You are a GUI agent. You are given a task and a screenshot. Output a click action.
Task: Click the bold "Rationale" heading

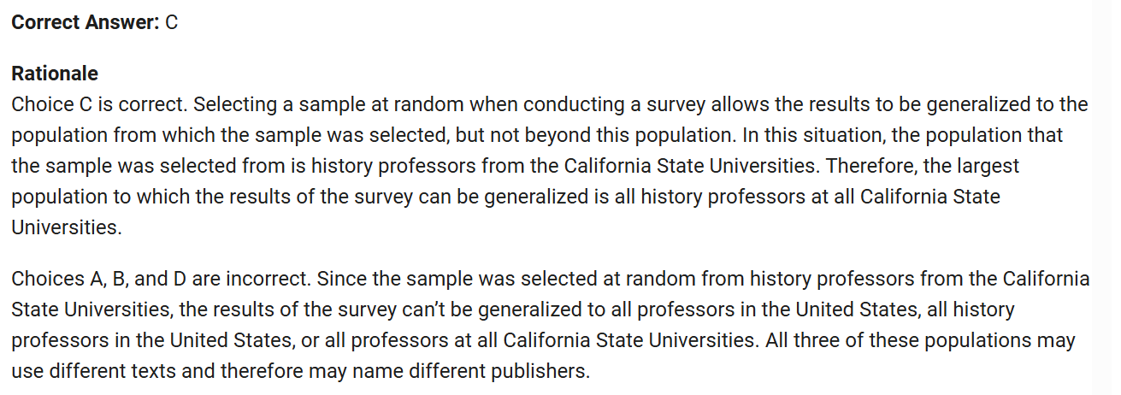click(x=55, y=74)
